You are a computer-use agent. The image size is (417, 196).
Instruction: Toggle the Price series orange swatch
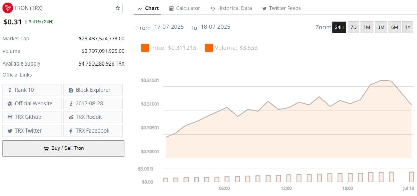(145, 48)
